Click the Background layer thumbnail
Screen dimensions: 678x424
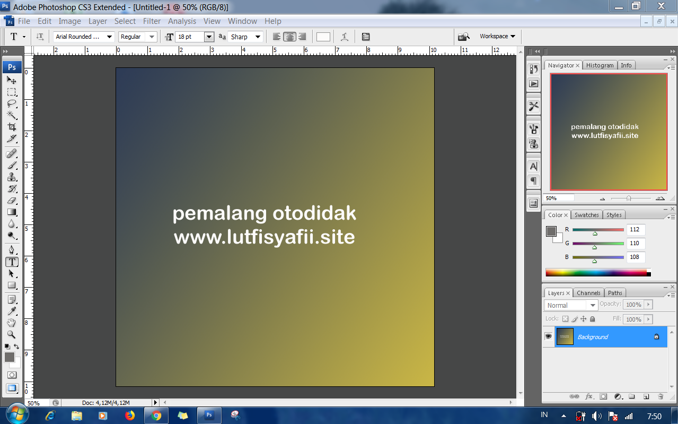pyautogui.click(x=565, y=336)
